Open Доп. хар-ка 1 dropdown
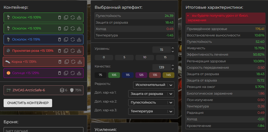 pyautogui.click(x=151, y=94)
